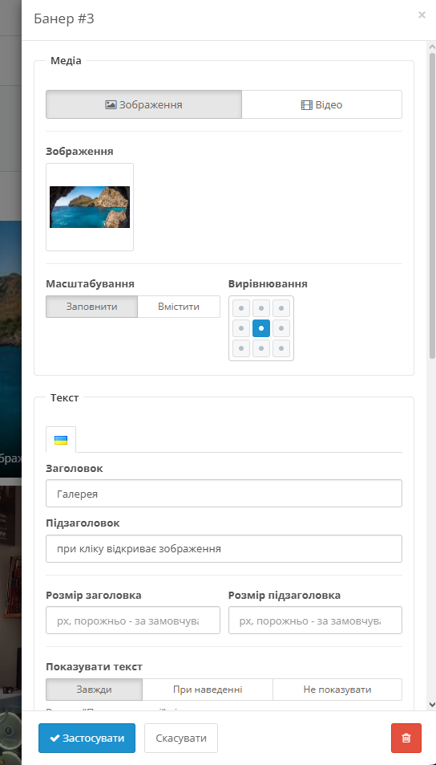Align image to top-right in alignment grid
The width and height of the screenshot is (436, 765).
click(x=281, y=308)
